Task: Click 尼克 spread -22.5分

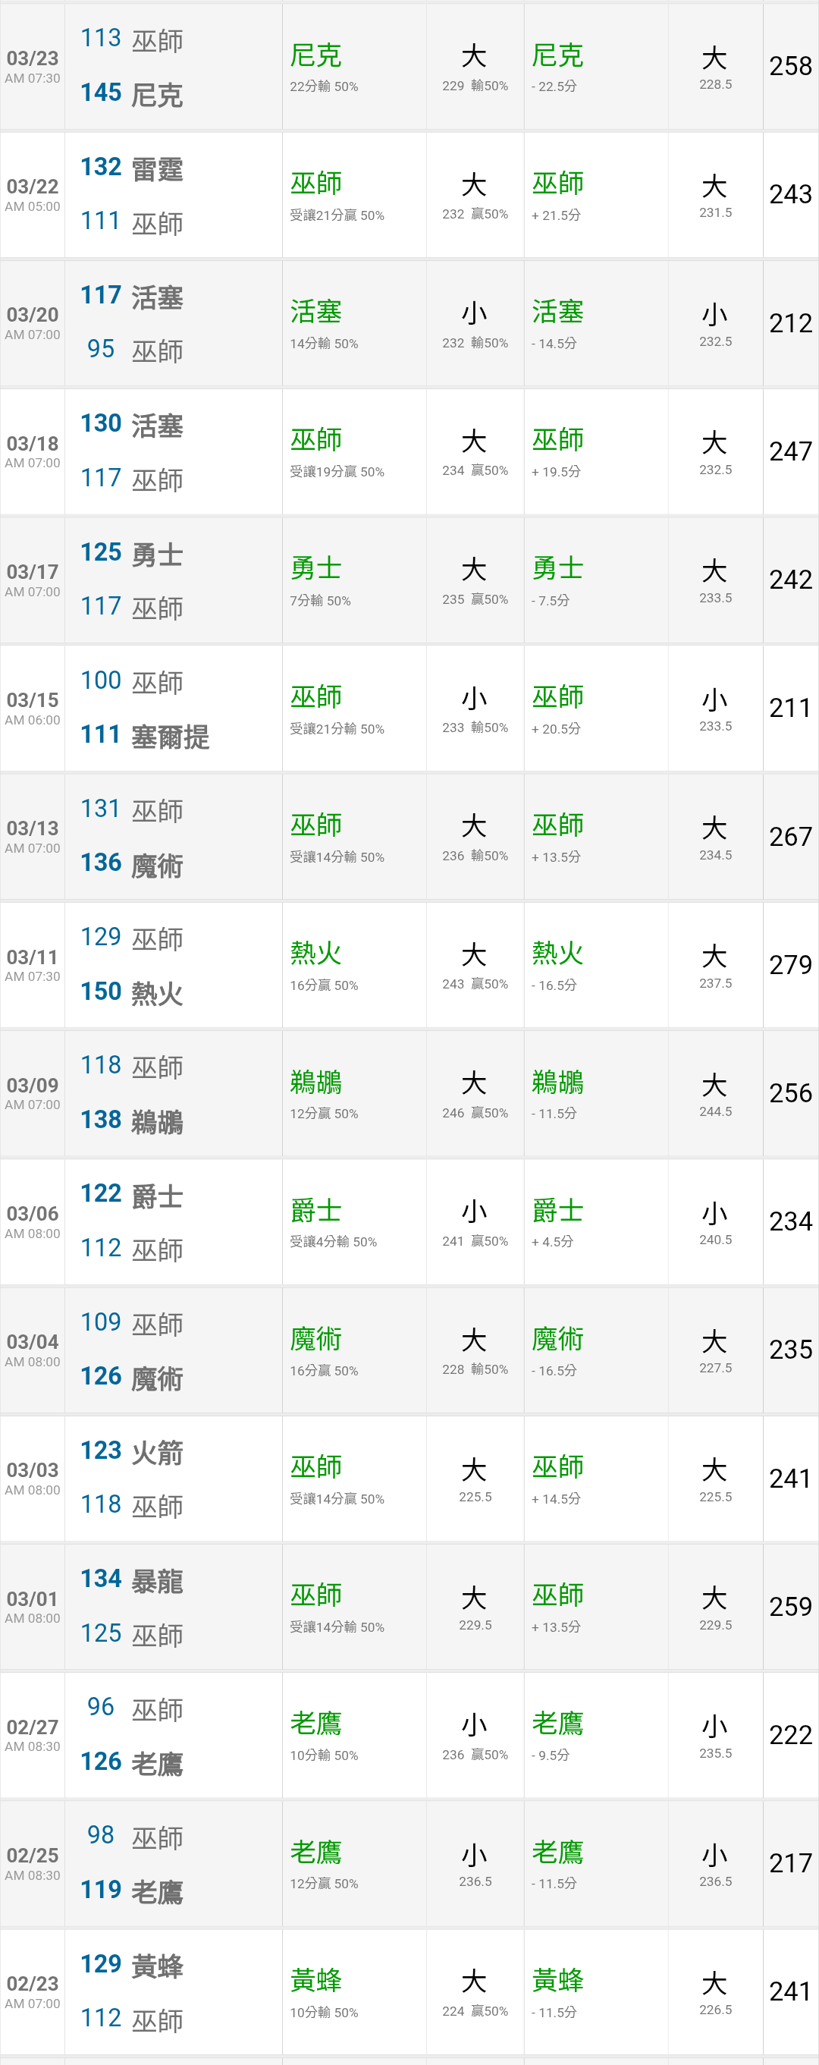Action: (595, 67)
